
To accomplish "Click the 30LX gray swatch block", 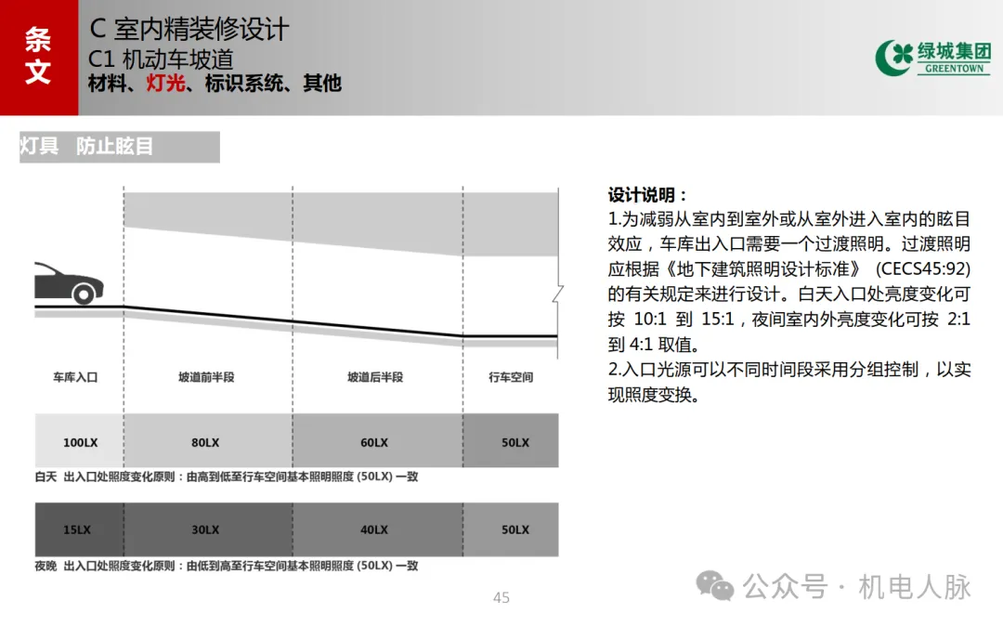I will click(x=204, y=529).
